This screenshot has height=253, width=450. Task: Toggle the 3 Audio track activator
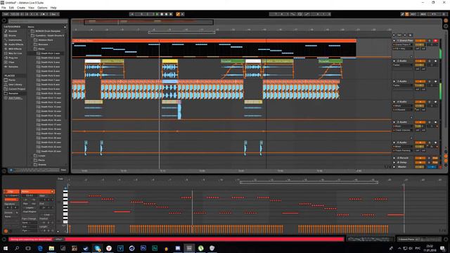coord(420,82)
